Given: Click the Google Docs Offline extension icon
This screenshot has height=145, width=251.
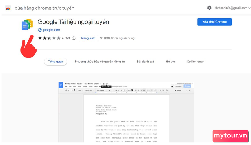Looking at the screenshot, I should (x=27, y=24).
